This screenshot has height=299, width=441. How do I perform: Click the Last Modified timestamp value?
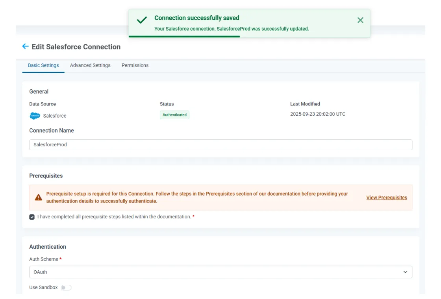(x=317, y=114)
